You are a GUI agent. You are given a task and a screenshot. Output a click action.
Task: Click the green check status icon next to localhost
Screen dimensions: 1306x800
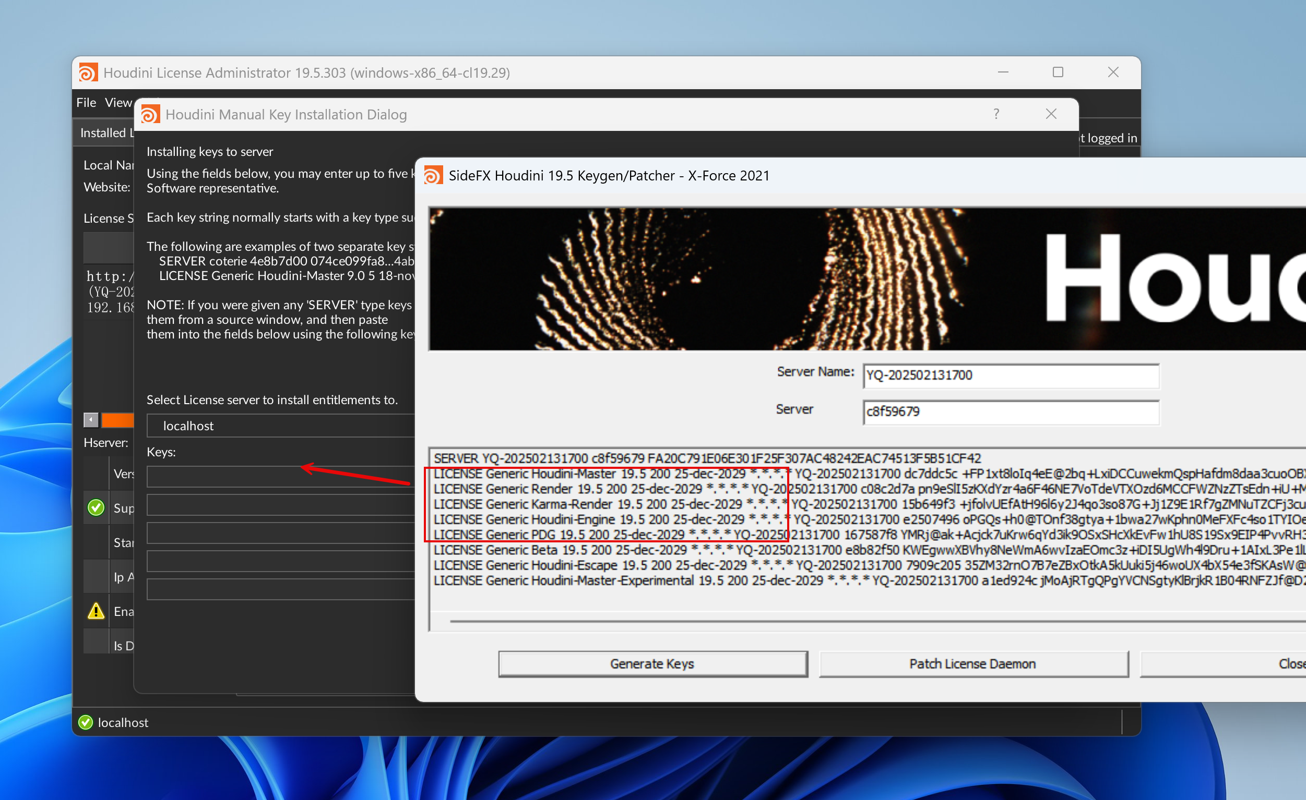tap(85, 722)
